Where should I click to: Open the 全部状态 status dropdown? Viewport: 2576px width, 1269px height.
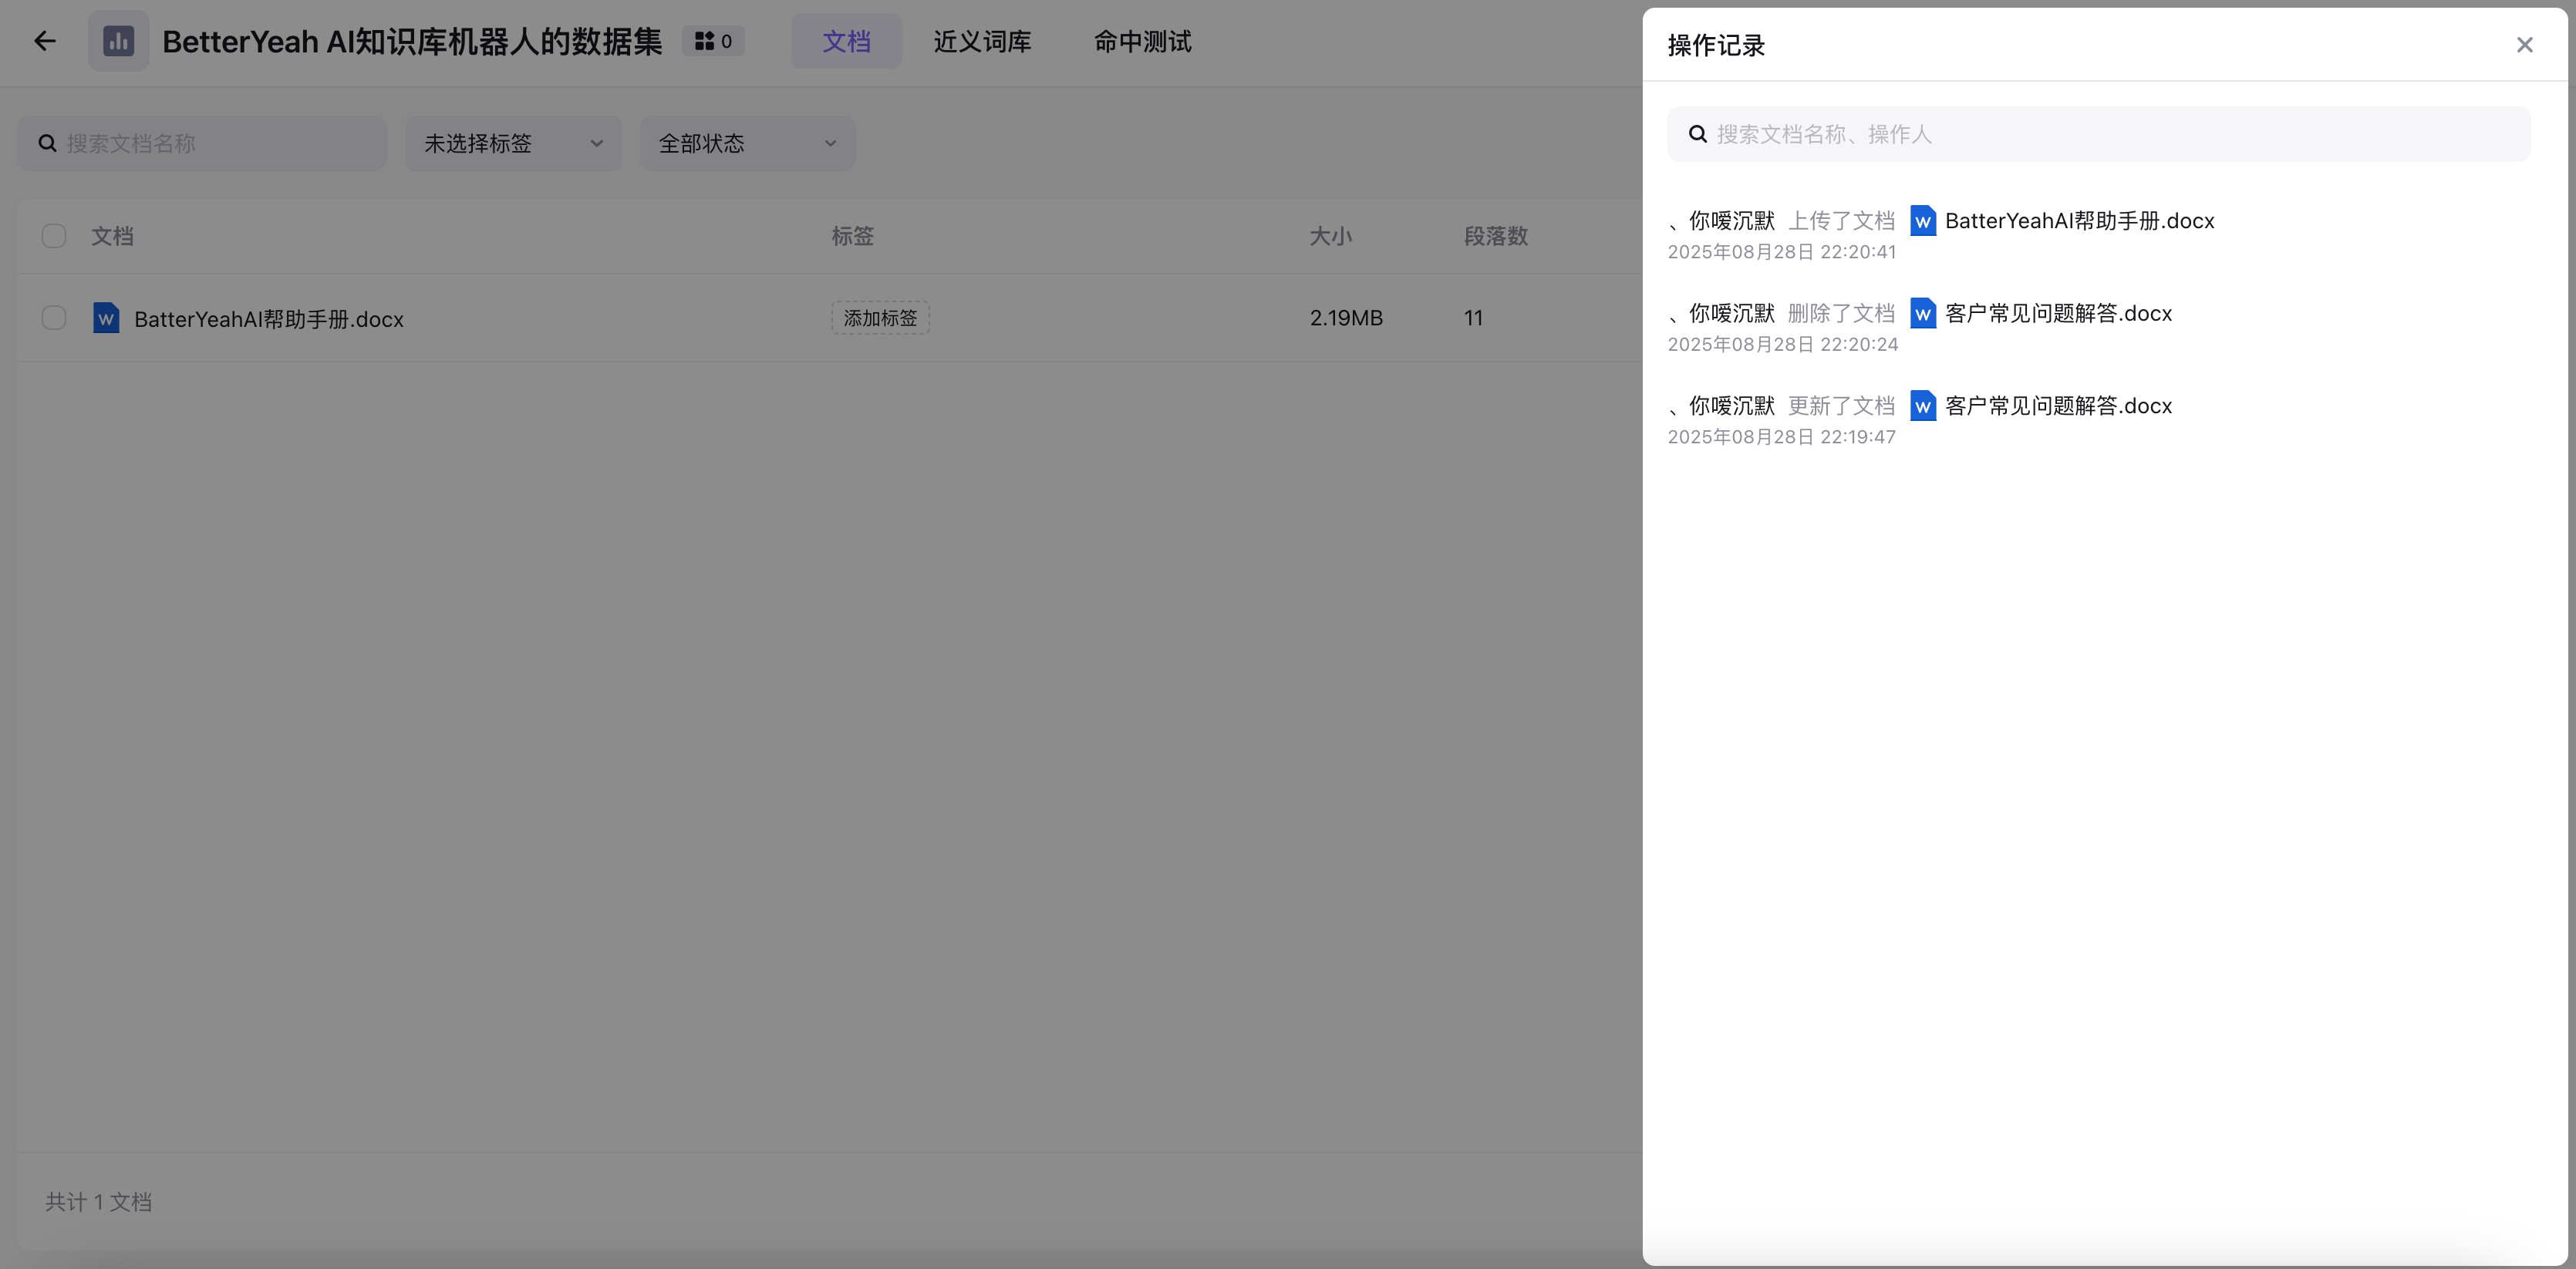[747, 143]
